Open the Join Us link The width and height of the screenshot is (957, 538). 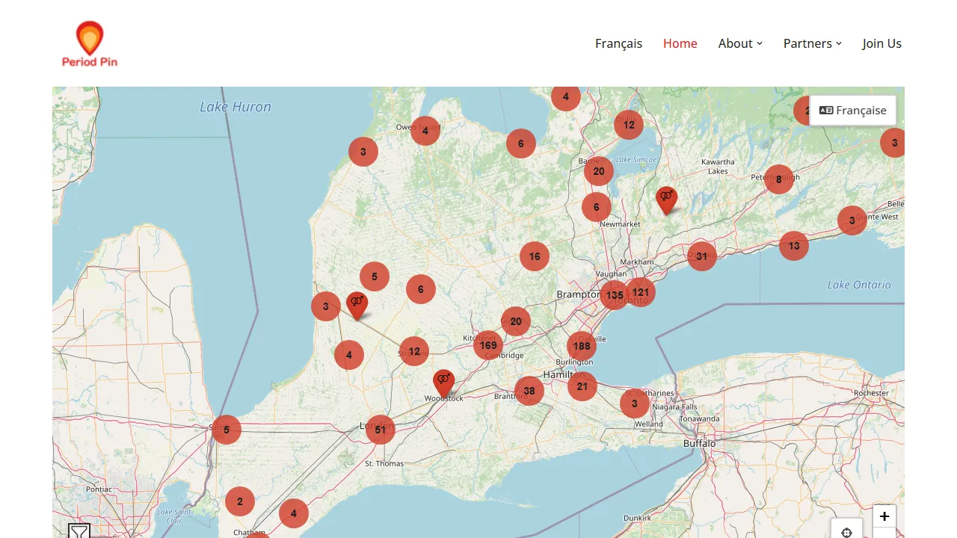tap(881, 43)
